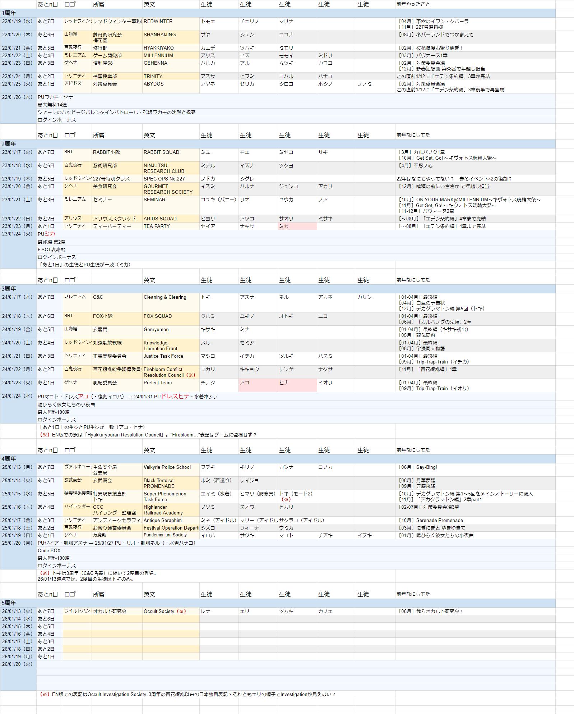Select the RABBIT SQUAD cell
The height and width of the screenshot is (714, 574).
click(x=171, y=155)
